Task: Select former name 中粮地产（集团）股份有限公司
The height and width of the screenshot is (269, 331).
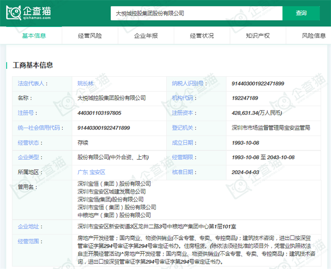Action: click(114, 215)
